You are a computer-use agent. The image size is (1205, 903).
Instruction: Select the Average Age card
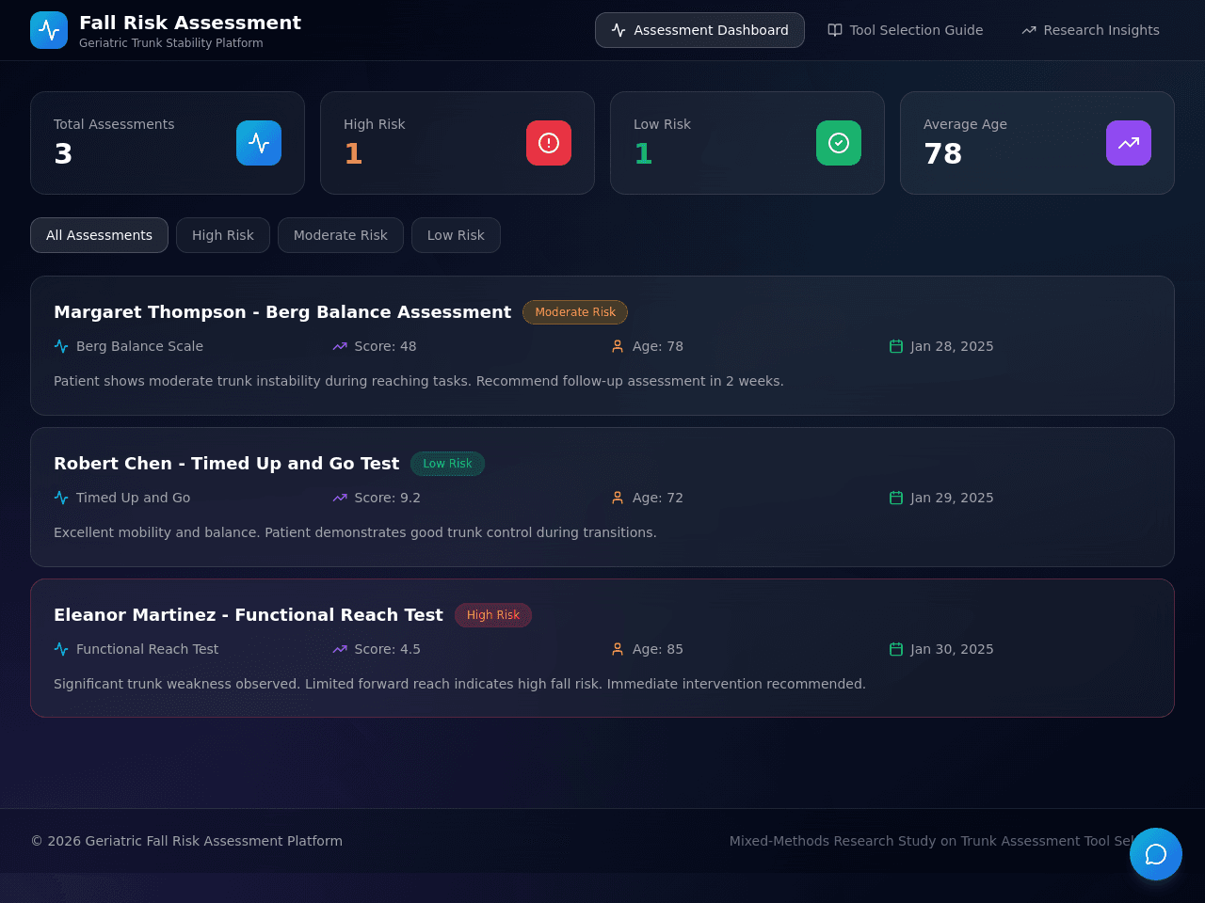coord(1037,143)
